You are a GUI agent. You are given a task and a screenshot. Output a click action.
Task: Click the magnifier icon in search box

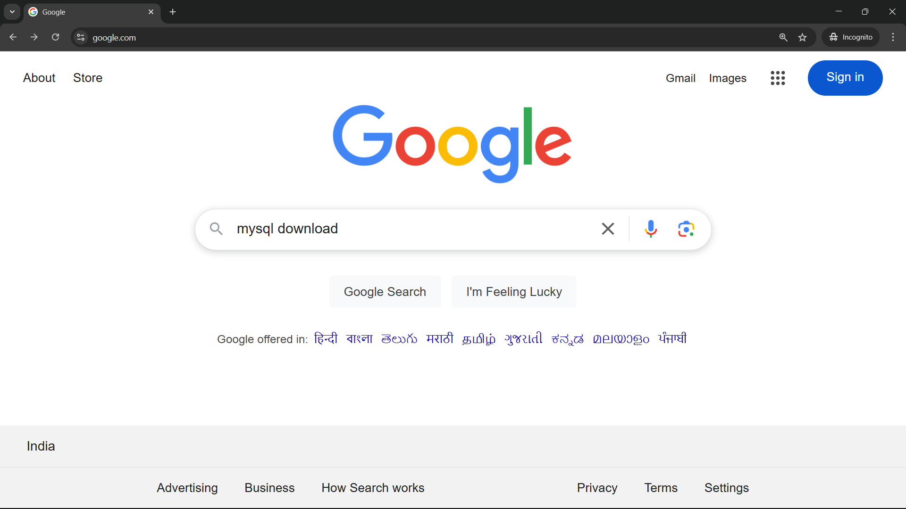[216, 229]
